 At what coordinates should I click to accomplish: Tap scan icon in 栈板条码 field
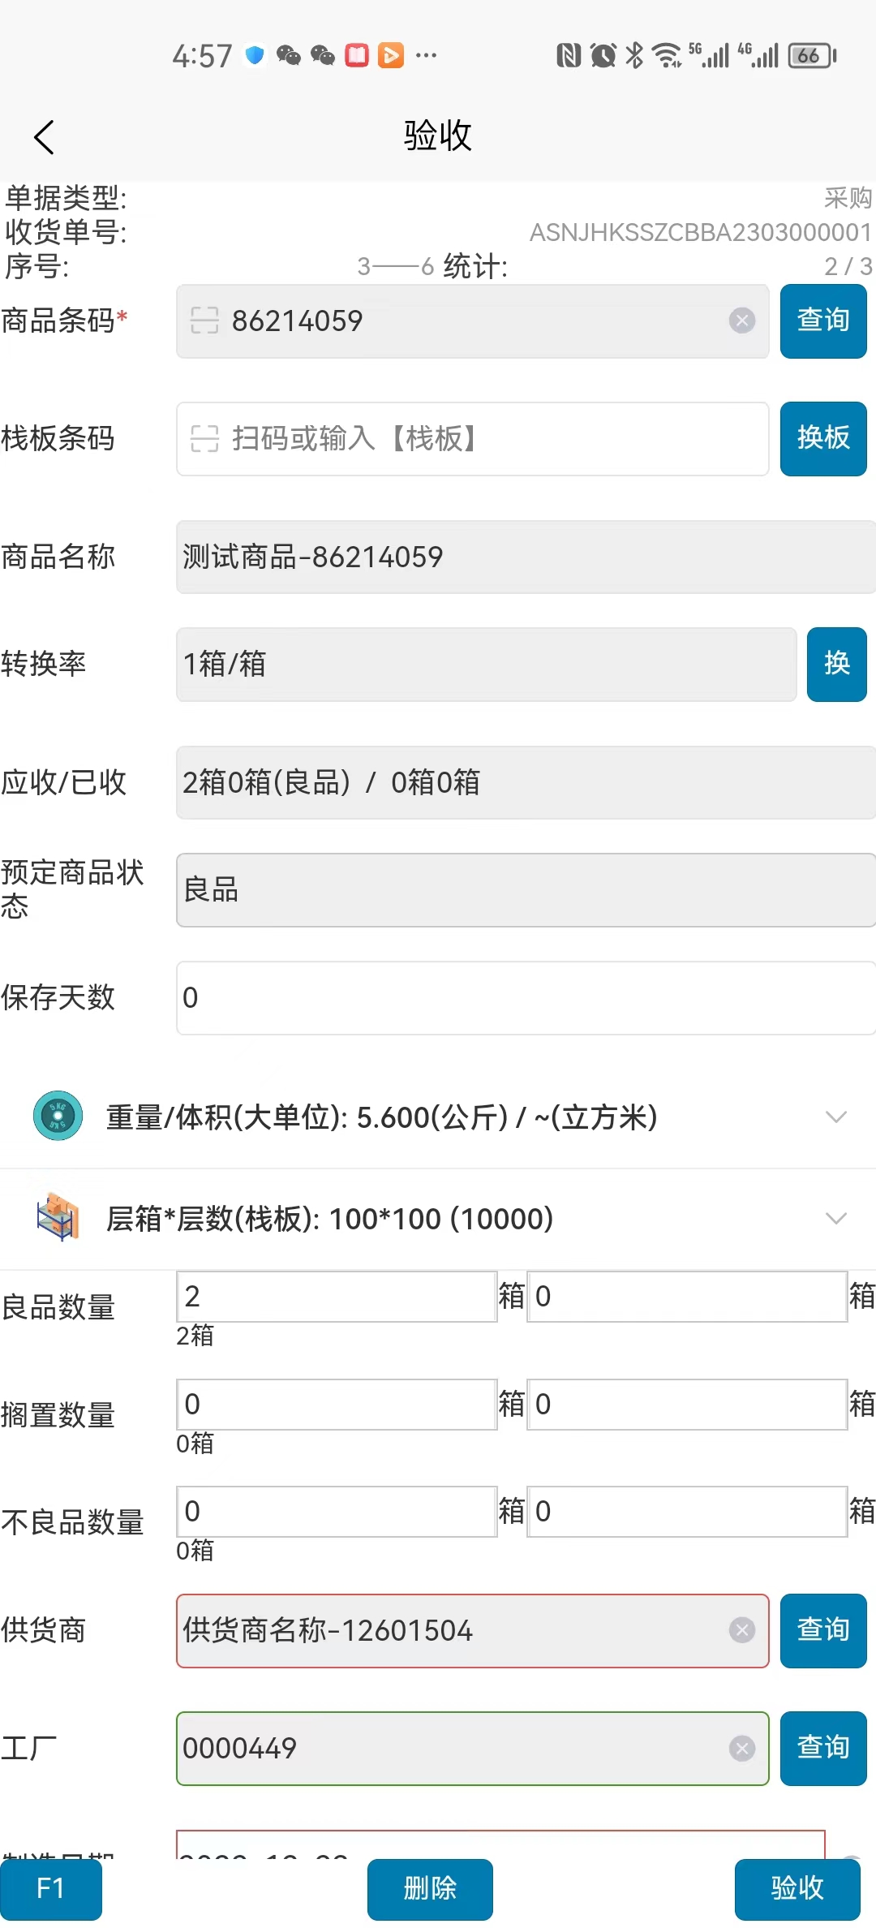pyautogui.click(x=204, y=439)
